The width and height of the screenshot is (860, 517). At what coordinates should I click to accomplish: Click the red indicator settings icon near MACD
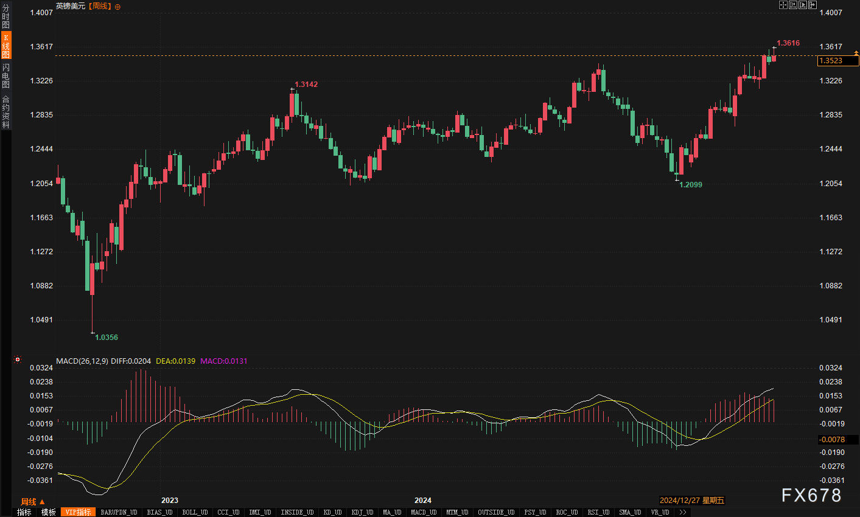coord(18,359)
